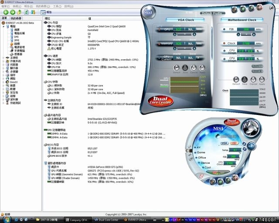Open the 工具(T) tools menu
The width and height of the screenshot is (279, 223).
point(57,7)
